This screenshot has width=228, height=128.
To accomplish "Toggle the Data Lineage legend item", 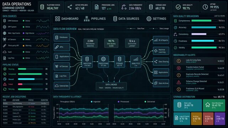I will coord(159,28).
